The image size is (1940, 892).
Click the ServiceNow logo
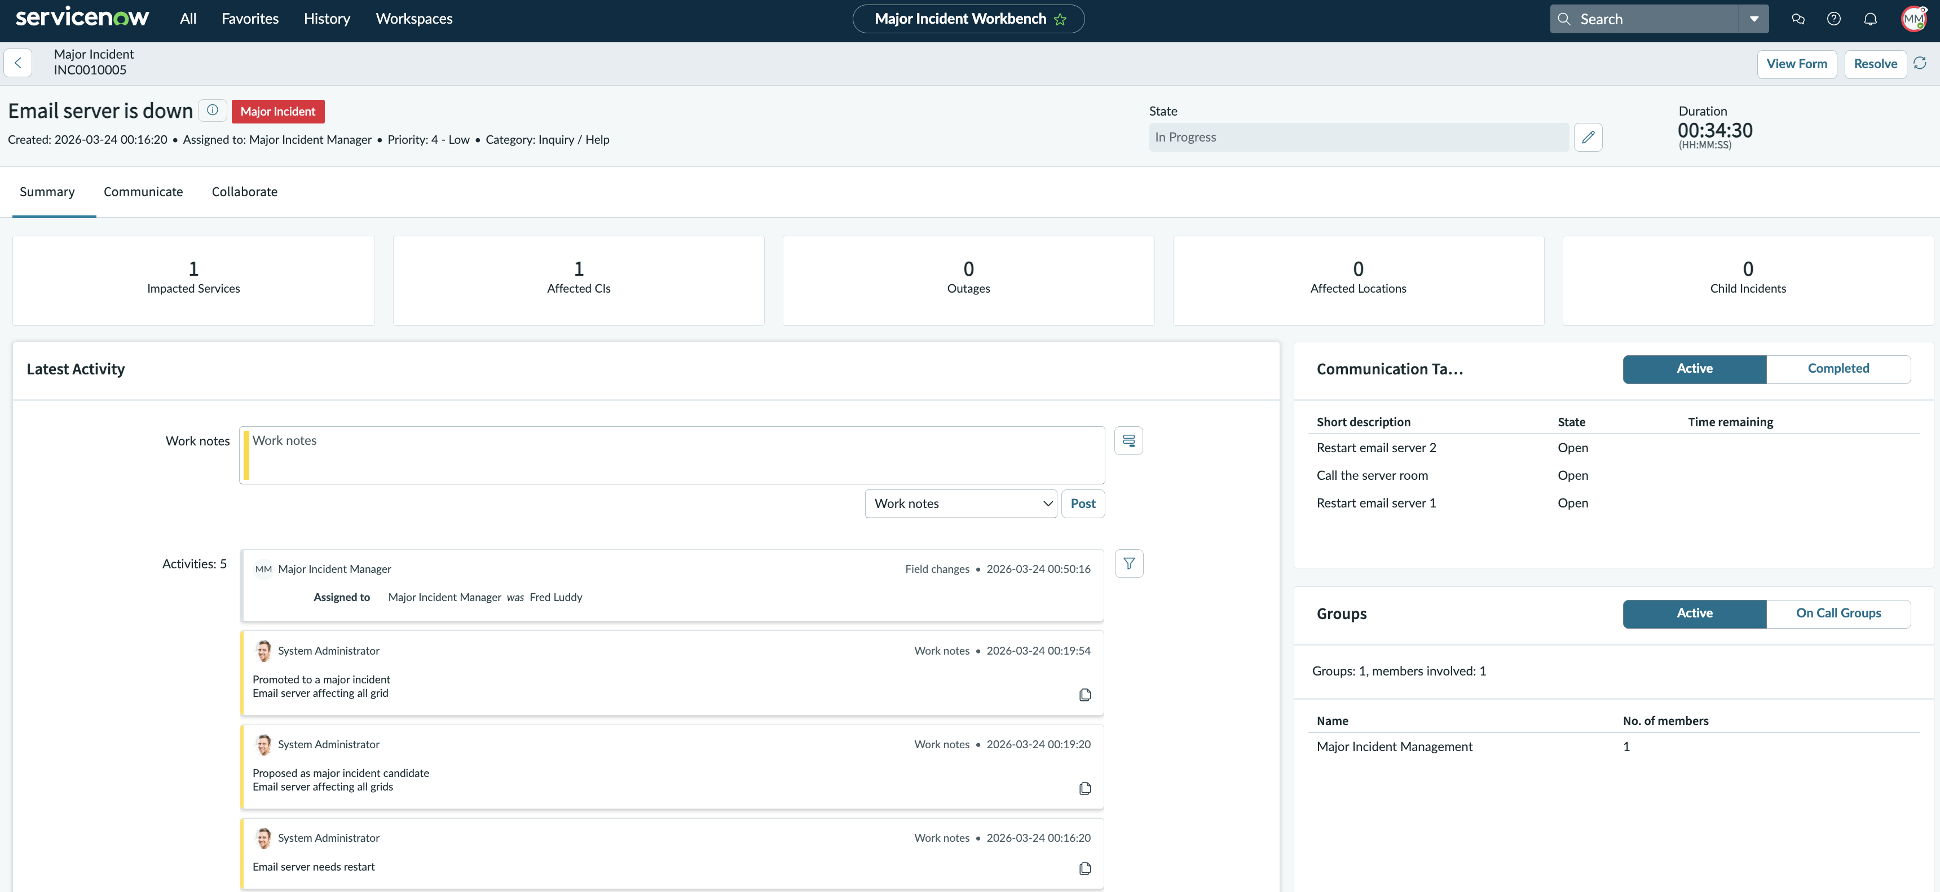pos(82,17)
